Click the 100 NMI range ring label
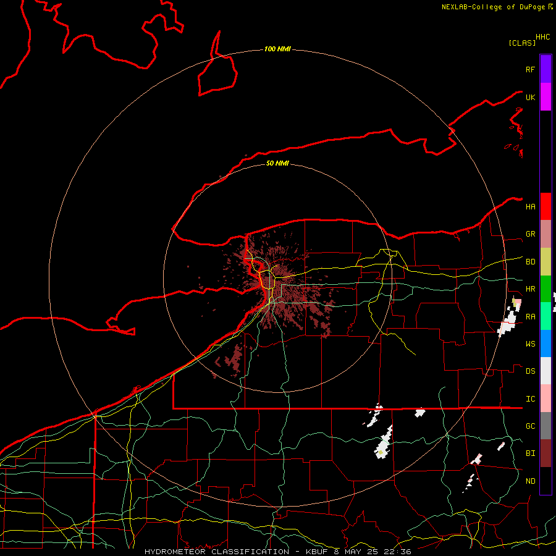Screen dimensions: 556x556 coord(277,49)
